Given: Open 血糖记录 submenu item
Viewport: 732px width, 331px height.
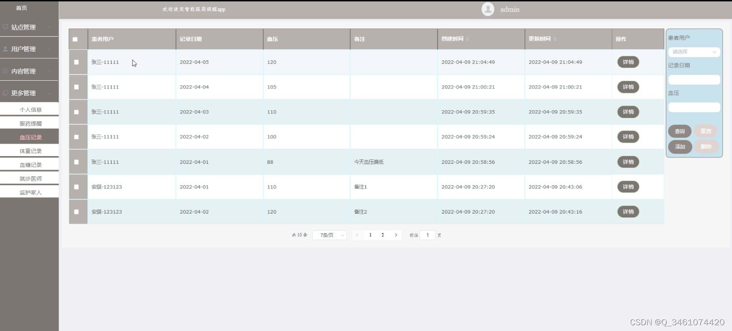Looking at the screenshot, I should click(x=29, y=165).
